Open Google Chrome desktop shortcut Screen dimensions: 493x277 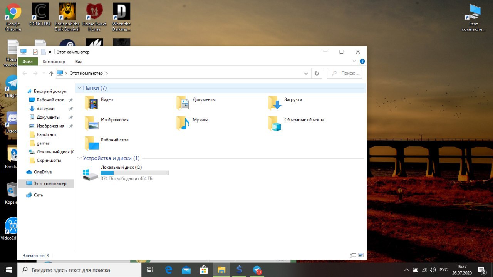coord(13,17)
